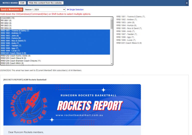Screen dimensions: 192x135
Task: Select RRB1203 Coach Steve M entry
Action: 55,58
